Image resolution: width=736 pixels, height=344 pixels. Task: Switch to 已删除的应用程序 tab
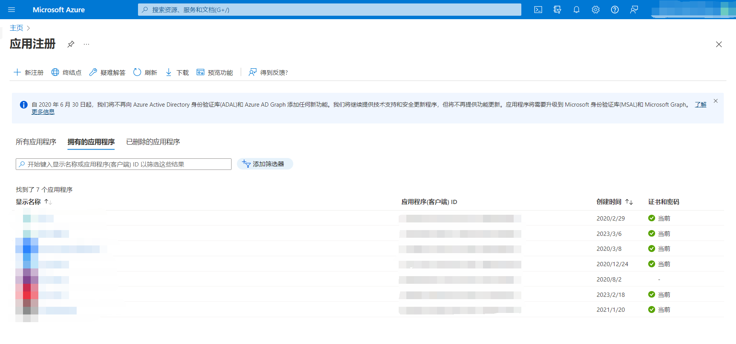[x=153, y=142]
